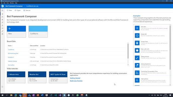Open the EchoBot recent bot link
Screen dimensions: 173x97
[x=11, y=57]
